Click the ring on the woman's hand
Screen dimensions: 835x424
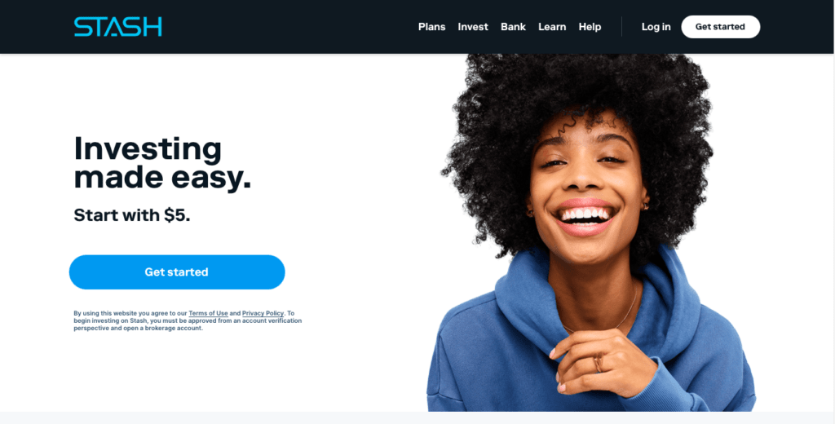(x=598, y=364)
